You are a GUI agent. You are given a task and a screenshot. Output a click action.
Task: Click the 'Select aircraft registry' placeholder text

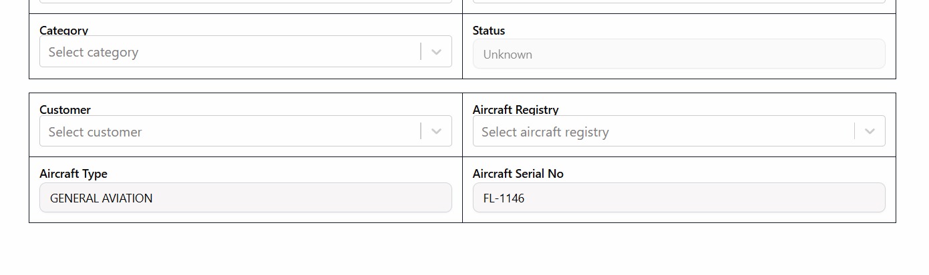pyautogui.click(x=545, y=132)
